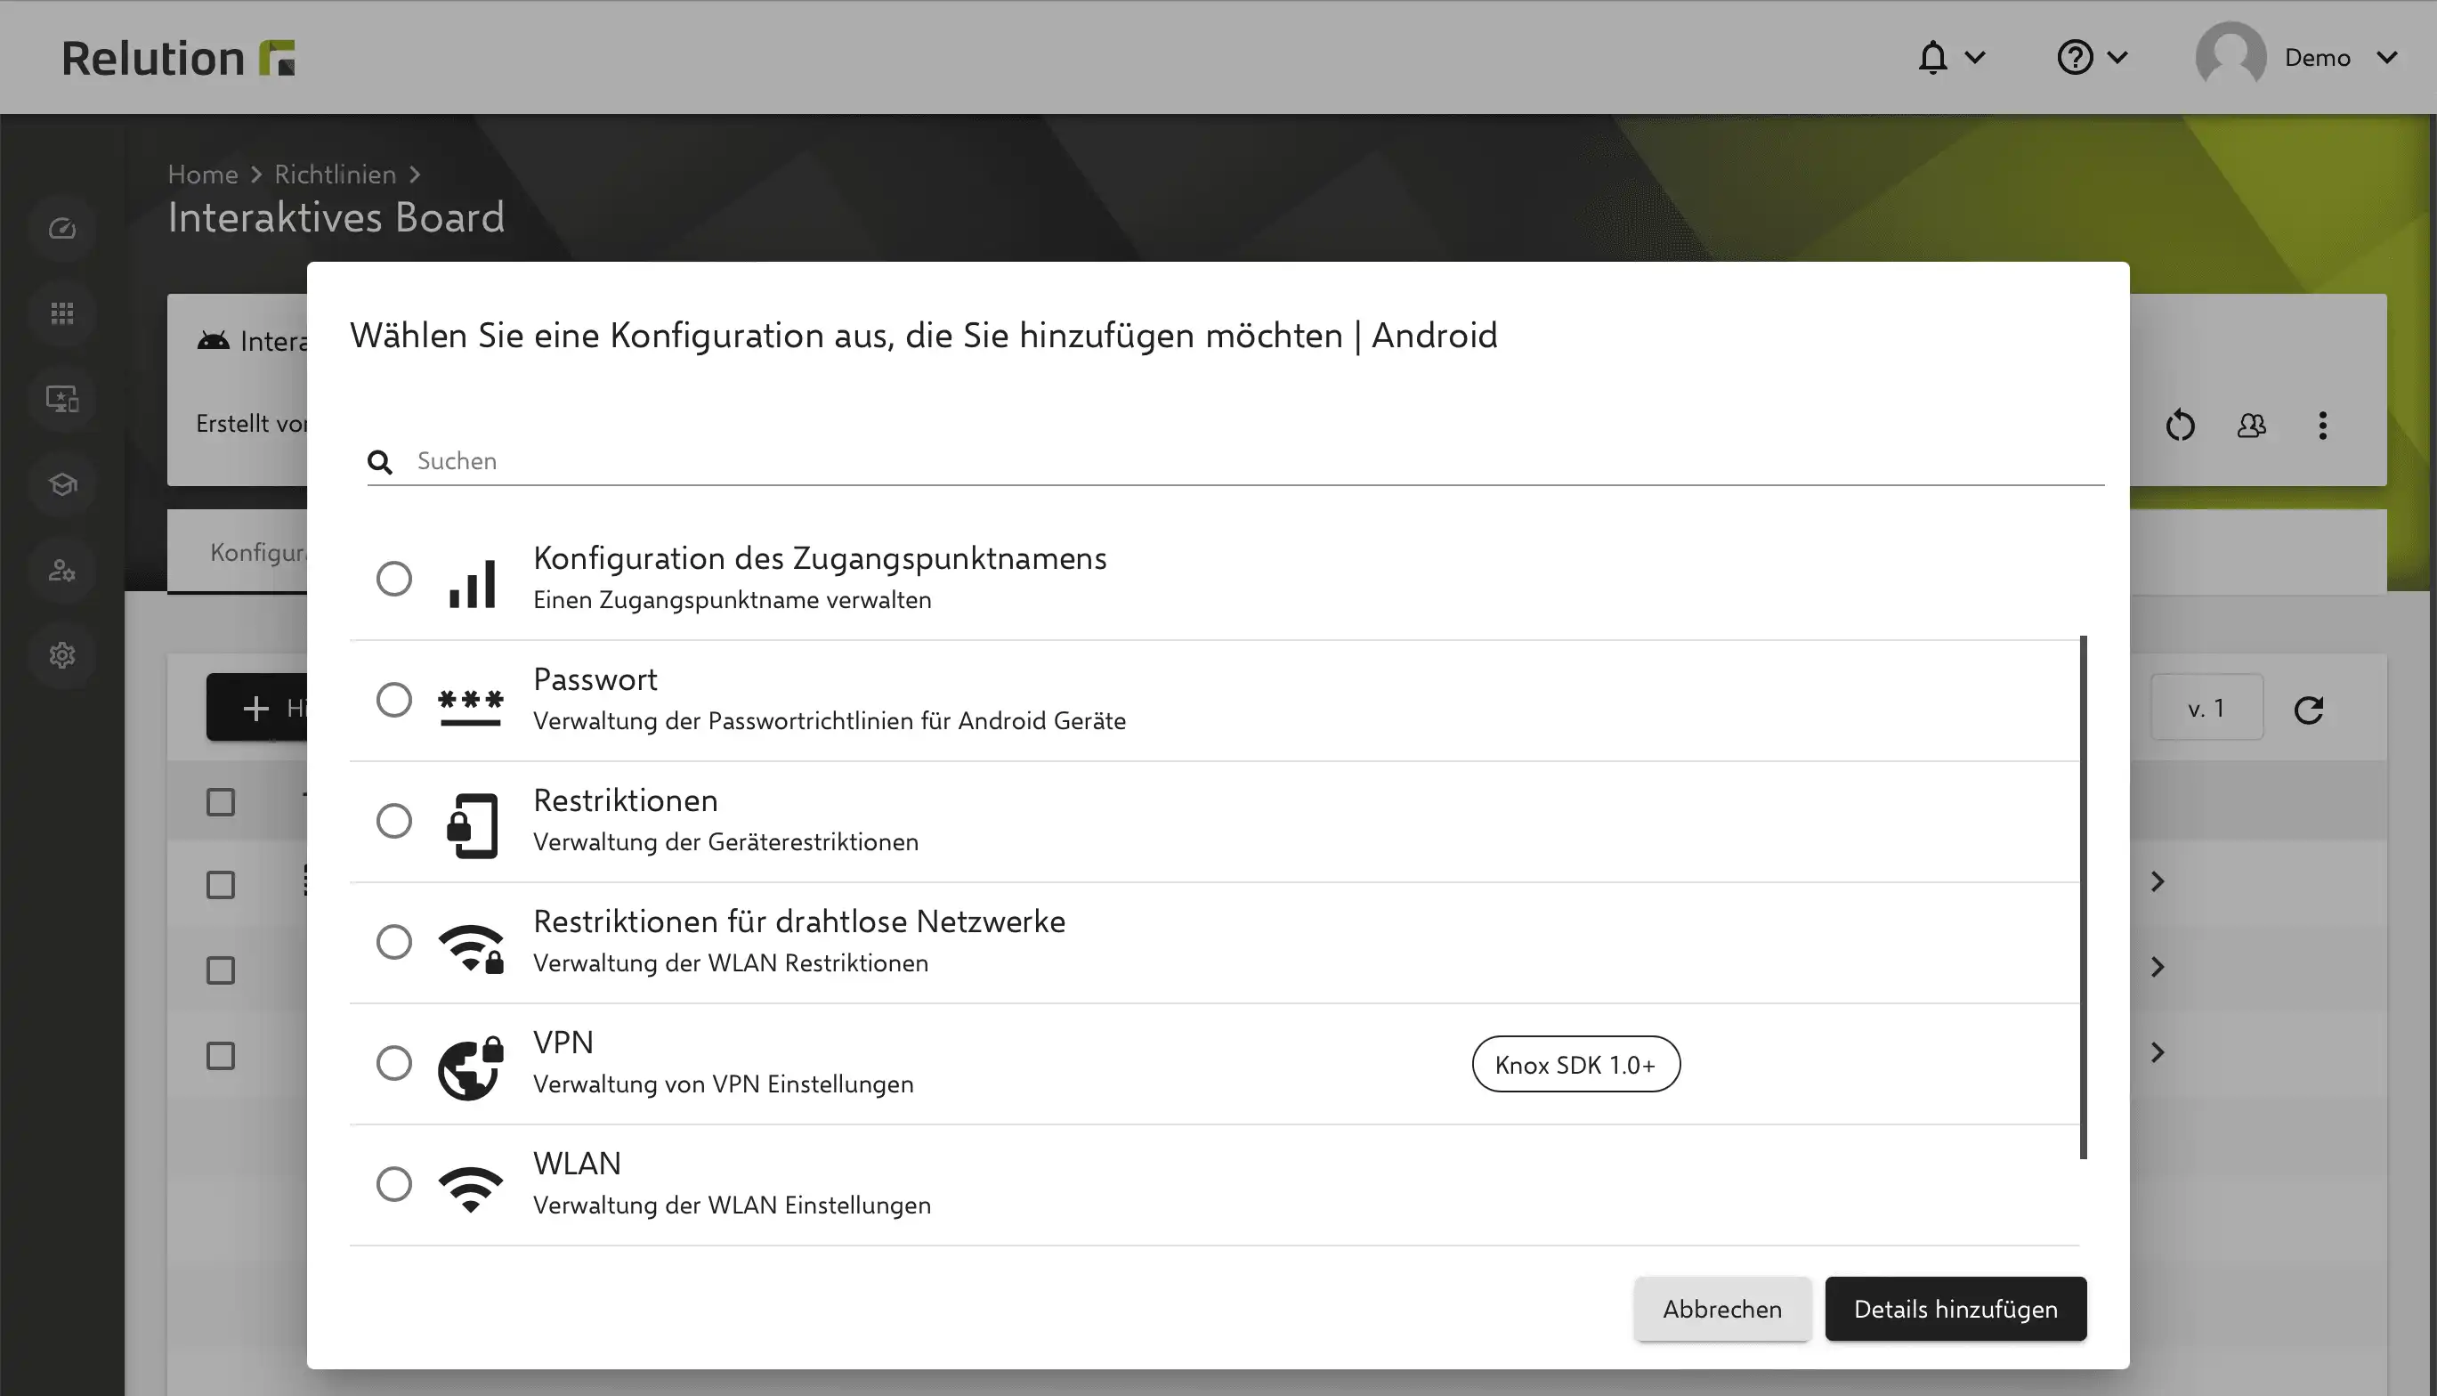The image size is (2437, 1396).
Task: Open the apps grid sidebar icon
Action: (62, 313)
